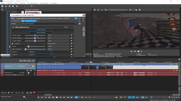This screenshot has height=101, width=181.
Task: Click the question mark help button
Action: point(72,27)
